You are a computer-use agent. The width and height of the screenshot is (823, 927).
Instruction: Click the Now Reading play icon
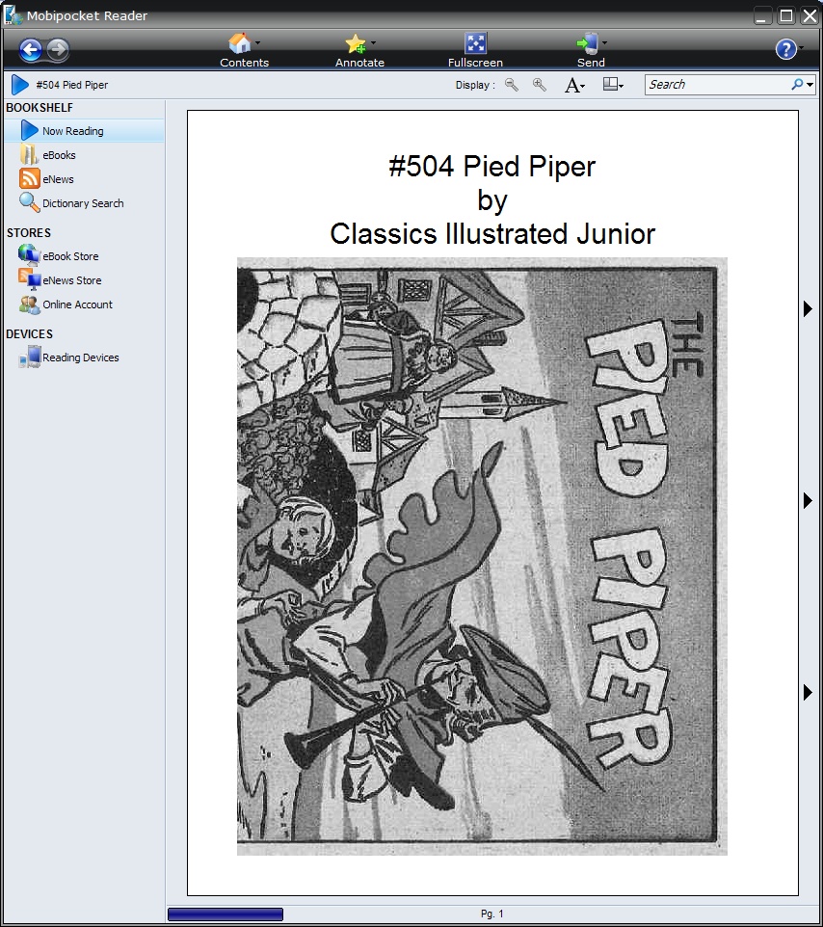29,131
